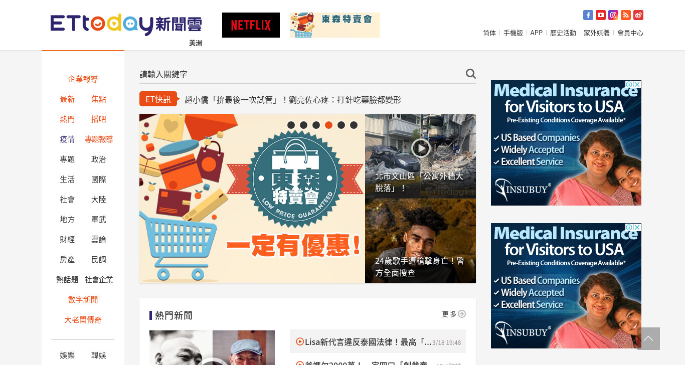Screen dimensions: 685x365
Task: Open the Weibo social icon
Action: [638, 15]
